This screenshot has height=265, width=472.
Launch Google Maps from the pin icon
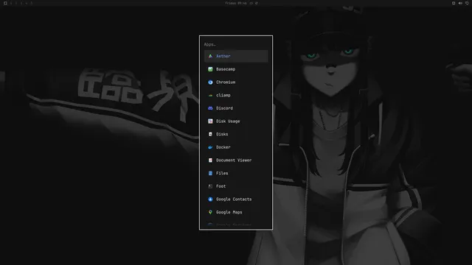click(210, 212)
